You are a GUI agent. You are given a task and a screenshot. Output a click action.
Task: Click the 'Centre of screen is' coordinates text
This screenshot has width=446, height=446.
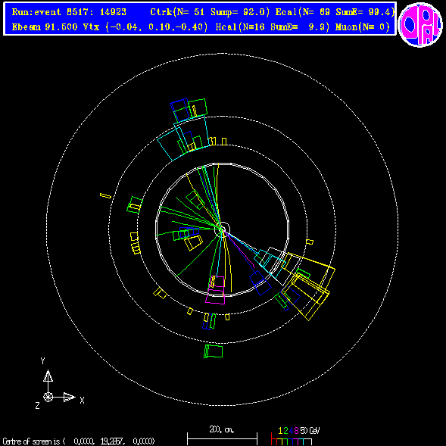point(79,441)
